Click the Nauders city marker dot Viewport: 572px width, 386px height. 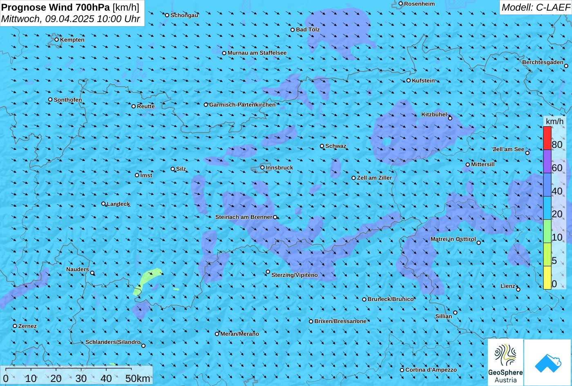tap(92, 273)
